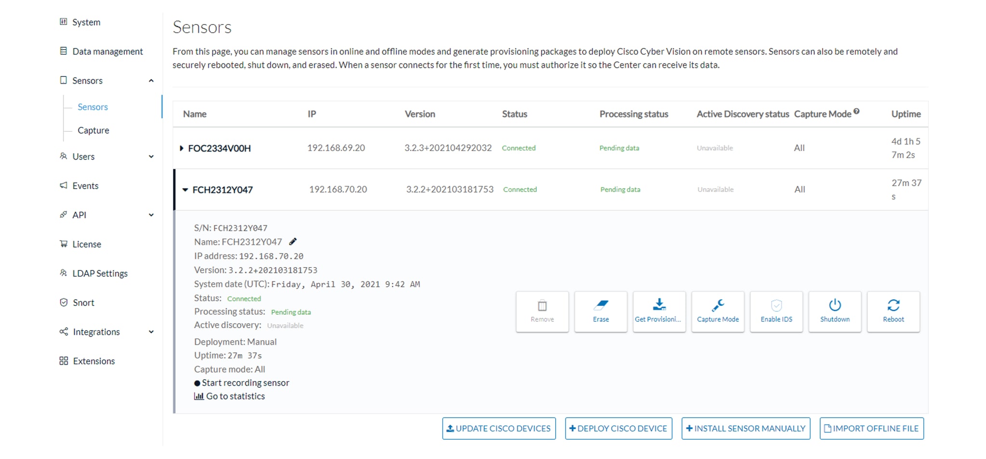Expand the FOC2334V00H sensor row

tap(182, 148)
